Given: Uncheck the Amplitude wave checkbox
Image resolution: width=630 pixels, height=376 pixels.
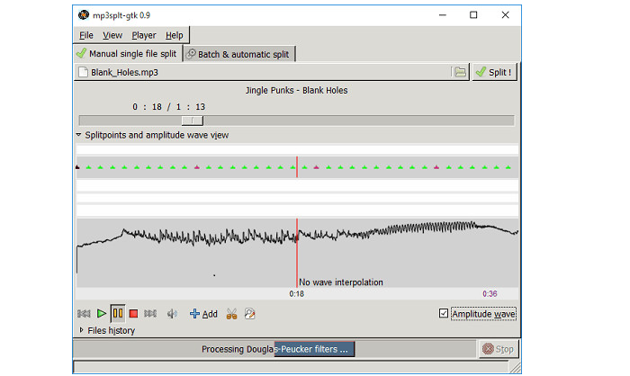Looking at the screenshot, I should pos(443,313).
